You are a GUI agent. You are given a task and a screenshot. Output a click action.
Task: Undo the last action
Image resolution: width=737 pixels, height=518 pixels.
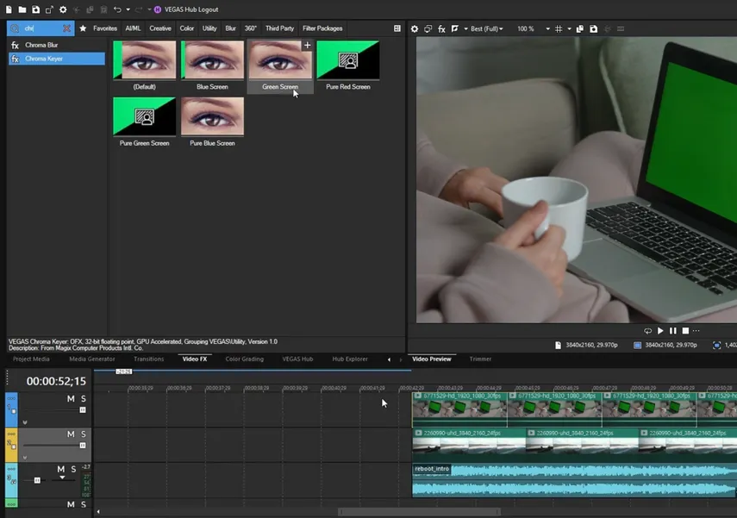117,9
